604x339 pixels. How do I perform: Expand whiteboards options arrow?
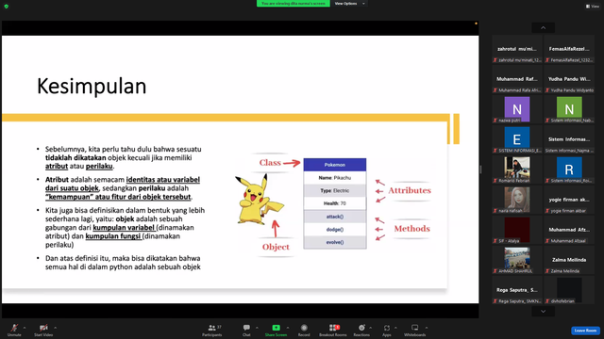(427, 328)
